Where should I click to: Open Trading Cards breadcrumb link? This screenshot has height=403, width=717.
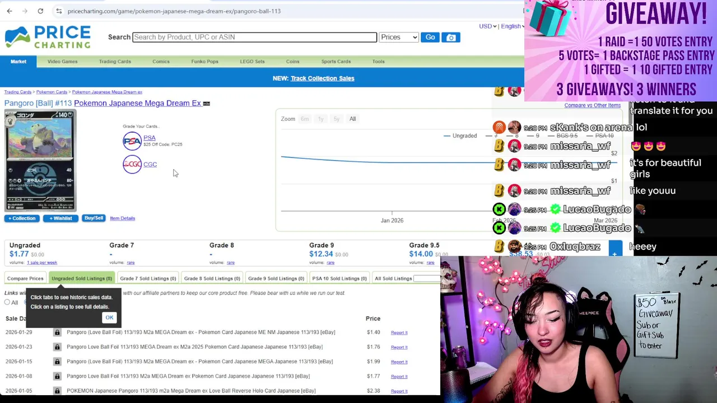(x=18, y=92)
